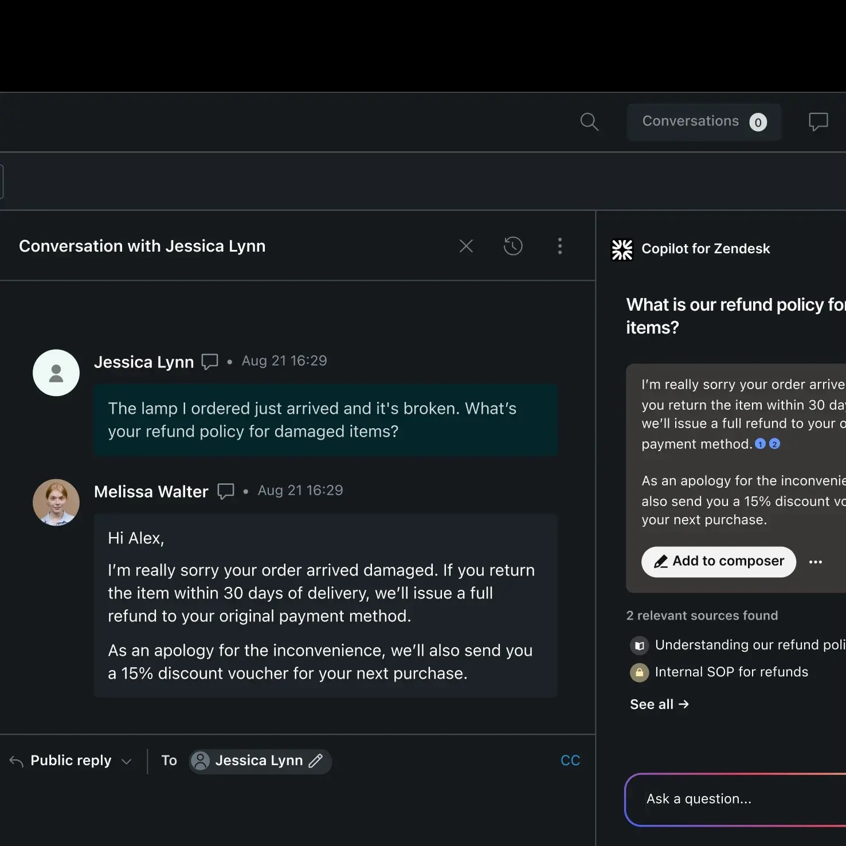The image size is (846, 846).
Task: Click citation marker 2 in Copilot answer
Action: 774,444
